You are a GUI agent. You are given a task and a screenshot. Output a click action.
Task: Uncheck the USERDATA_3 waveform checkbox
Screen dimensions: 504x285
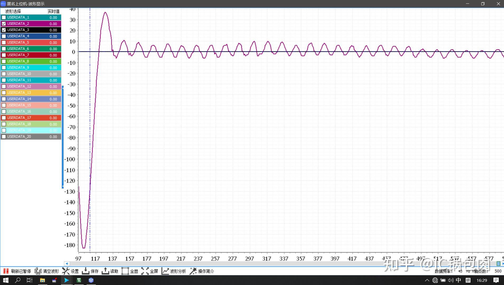pyautogui.click(x=4, y=30)
